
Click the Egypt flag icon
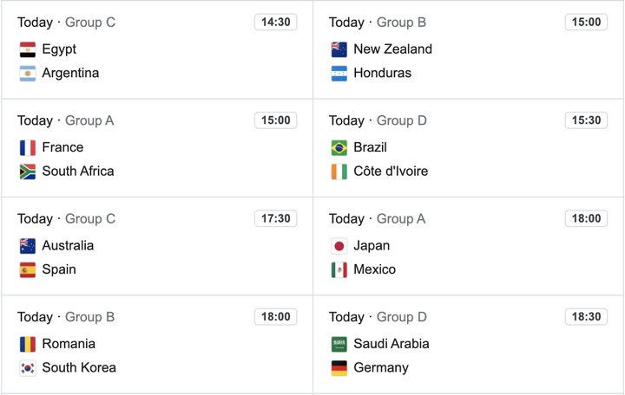point(28,49)
